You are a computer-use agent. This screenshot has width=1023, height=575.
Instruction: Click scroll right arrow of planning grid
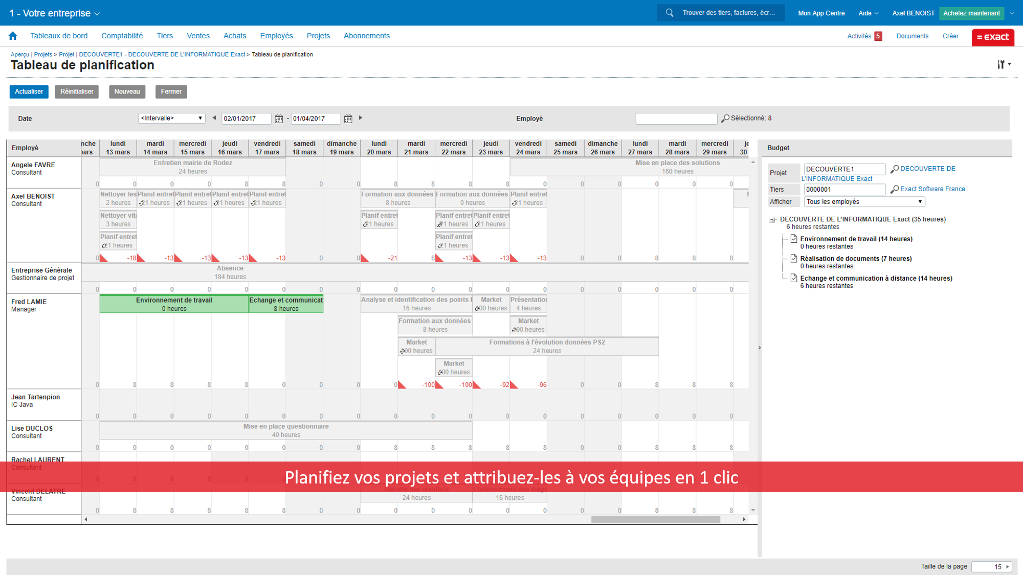[744, 520]
